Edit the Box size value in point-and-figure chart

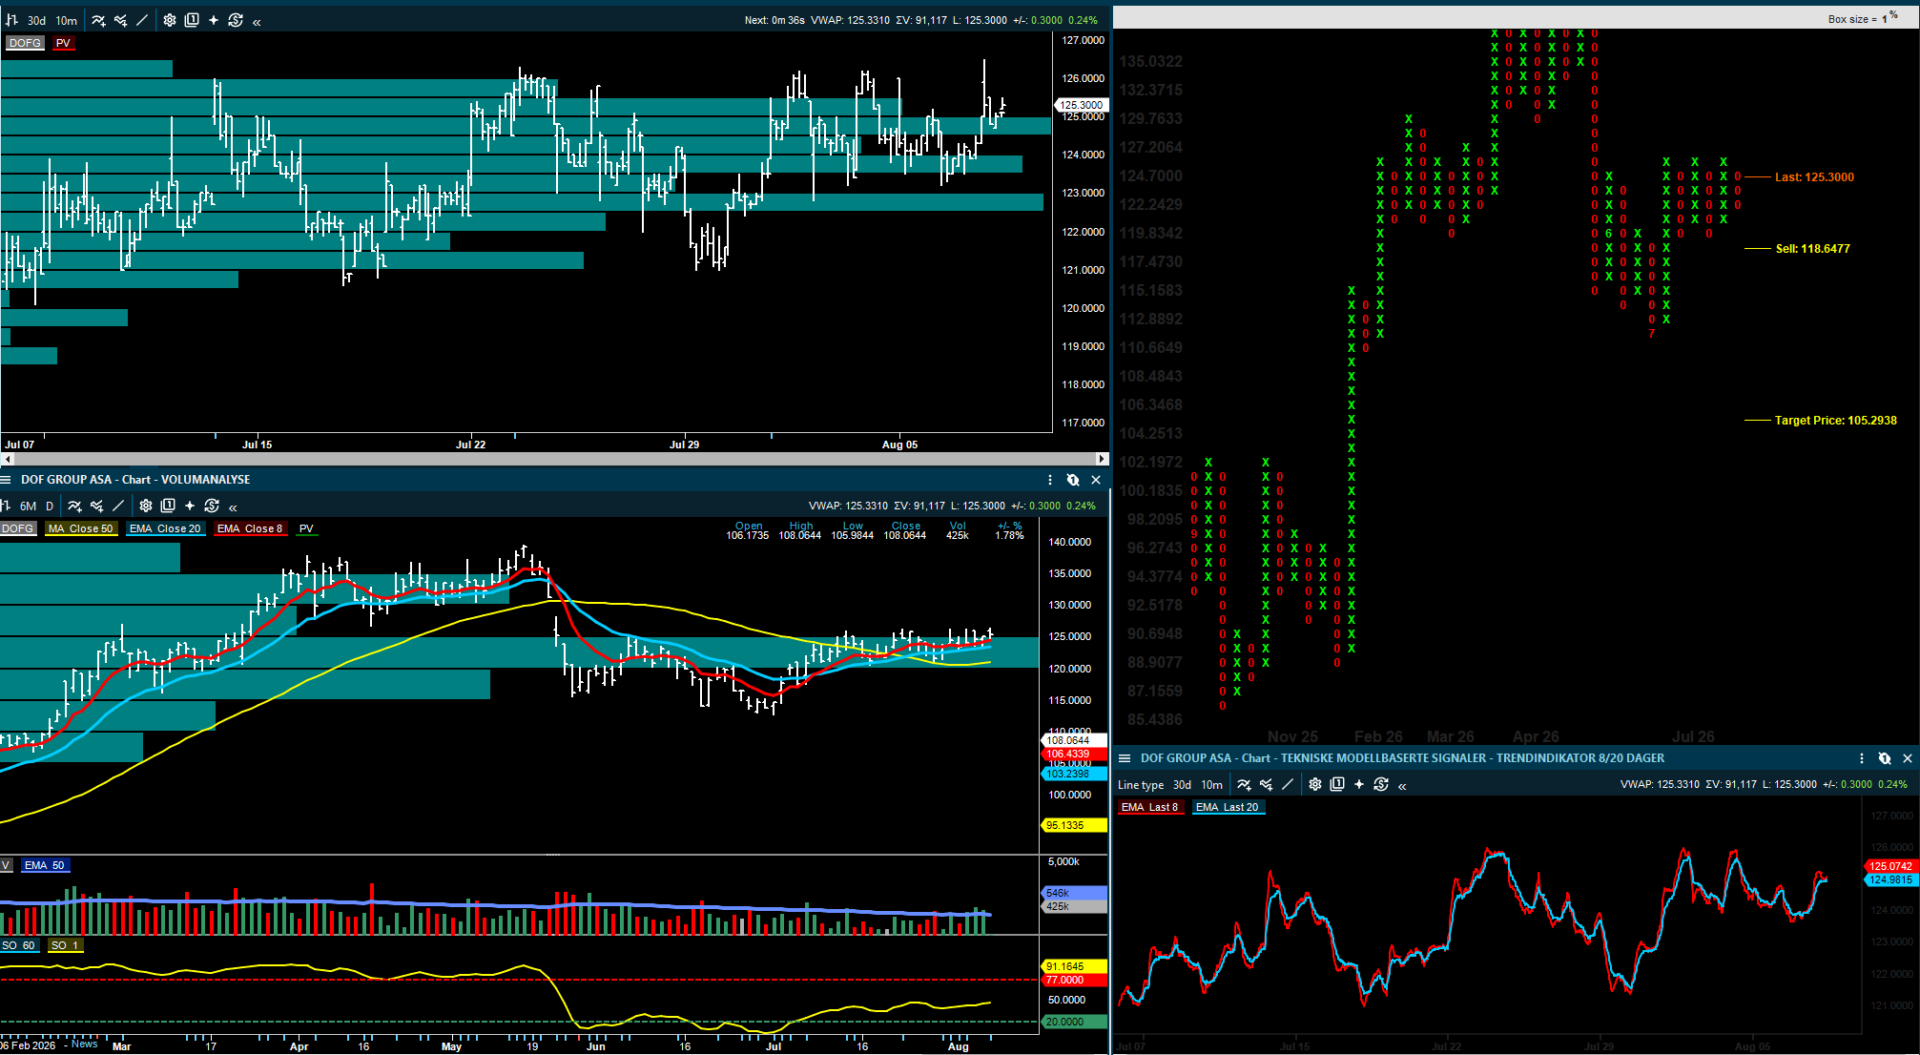click(x=1884, y=19)
